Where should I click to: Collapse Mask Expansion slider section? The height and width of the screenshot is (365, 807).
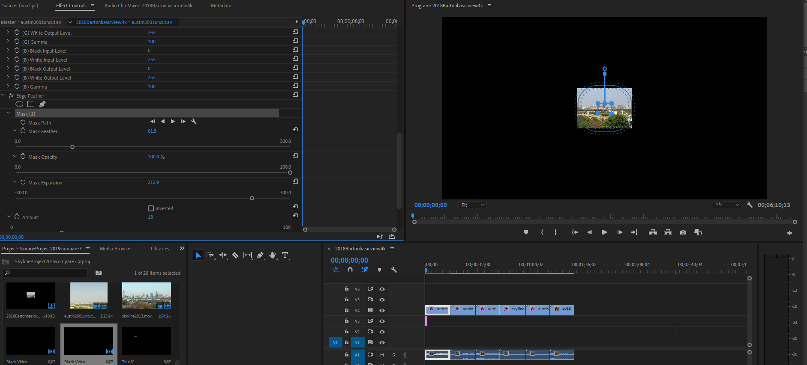click(15, 182)
